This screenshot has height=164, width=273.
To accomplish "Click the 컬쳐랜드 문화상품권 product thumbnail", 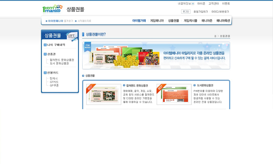I will 104,95.
